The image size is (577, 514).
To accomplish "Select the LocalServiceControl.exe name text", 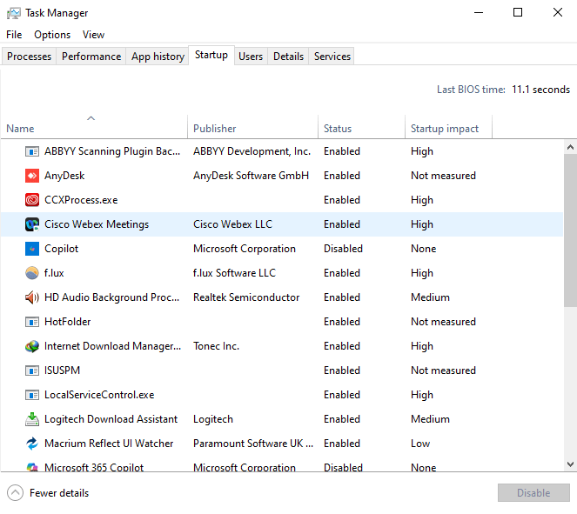I will point(99,395).
